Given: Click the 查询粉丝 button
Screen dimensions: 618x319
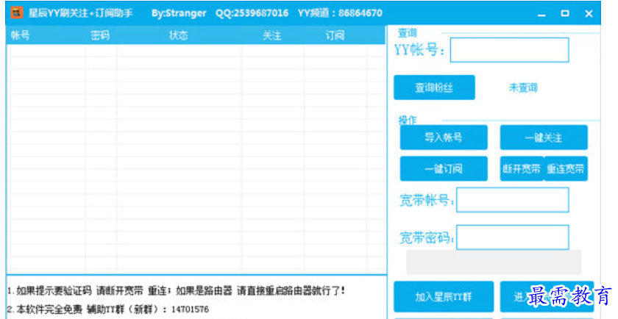Looking at the screenshot, I should tap(434, 87).
